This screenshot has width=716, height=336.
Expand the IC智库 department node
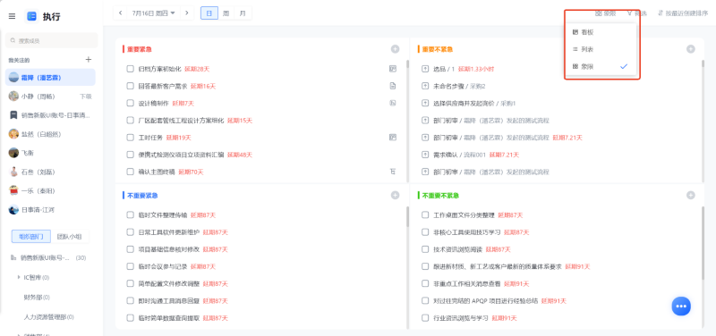click(x=19, y=277)
